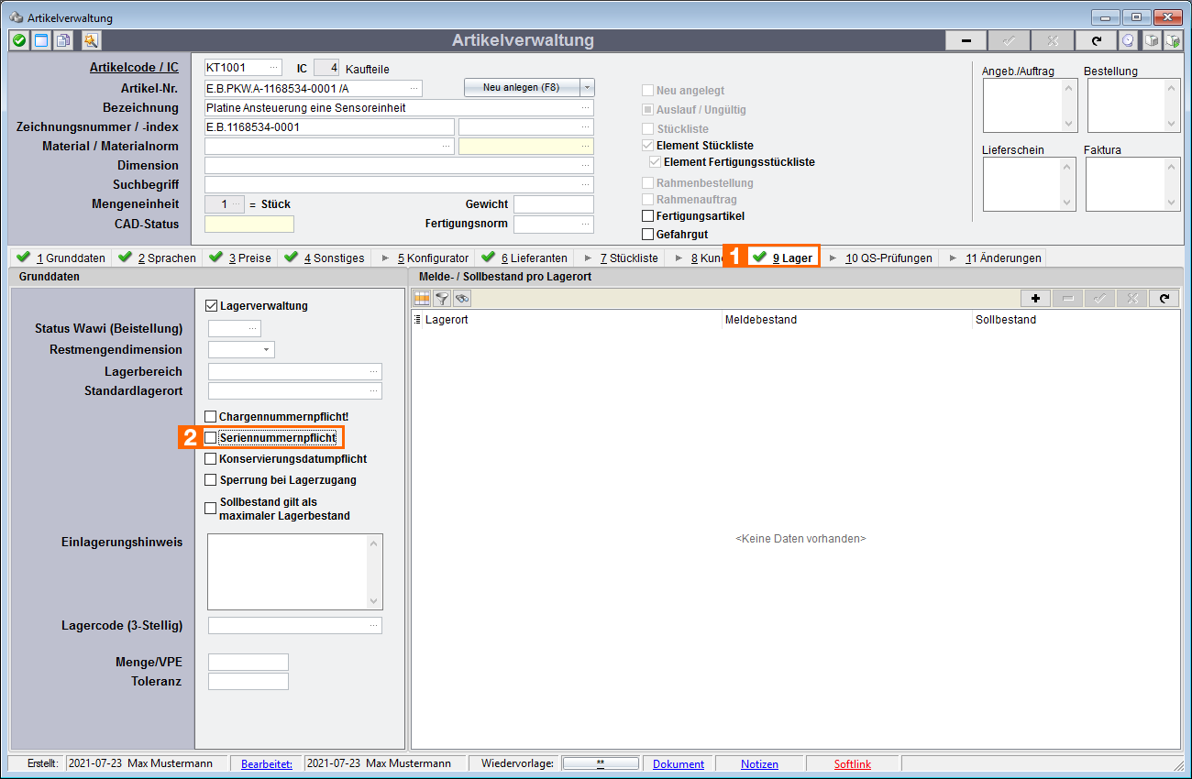Open Artikel-Nr. lookup ellipsis button

click(x=414, y=88)
